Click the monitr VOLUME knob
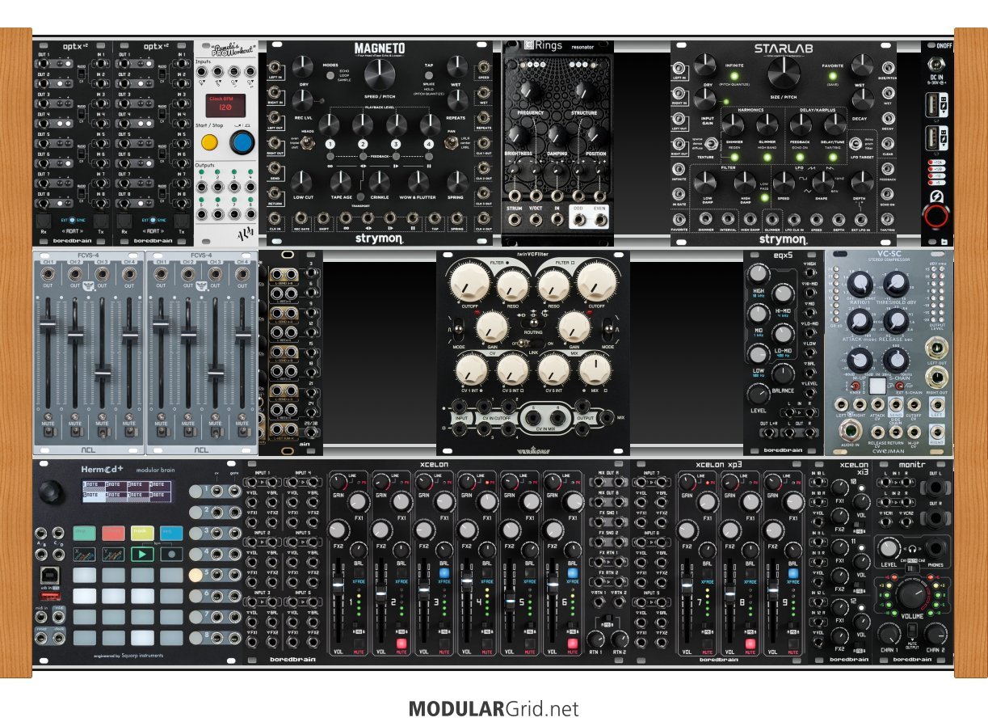The image size is (988, 726). (x=911, y=595)
